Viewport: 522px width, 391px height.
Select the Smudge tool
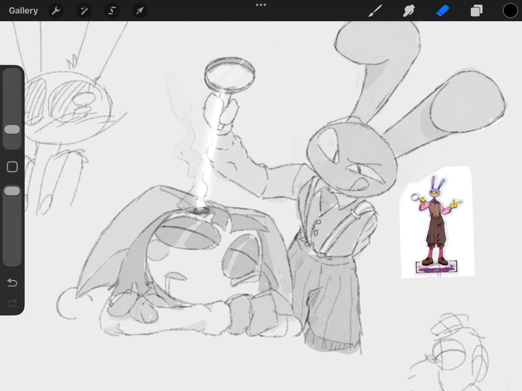409,10
